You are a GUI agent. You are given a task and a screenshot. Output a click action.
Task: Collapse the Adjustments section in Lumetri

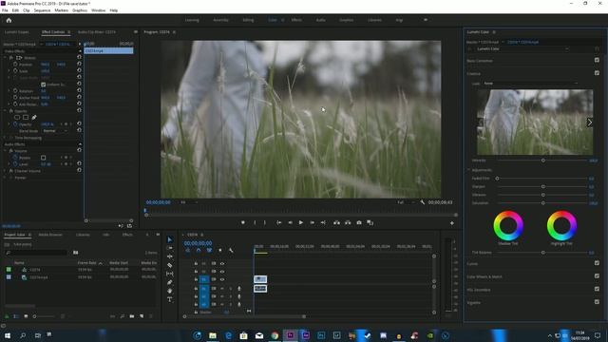tap(468, 170)
